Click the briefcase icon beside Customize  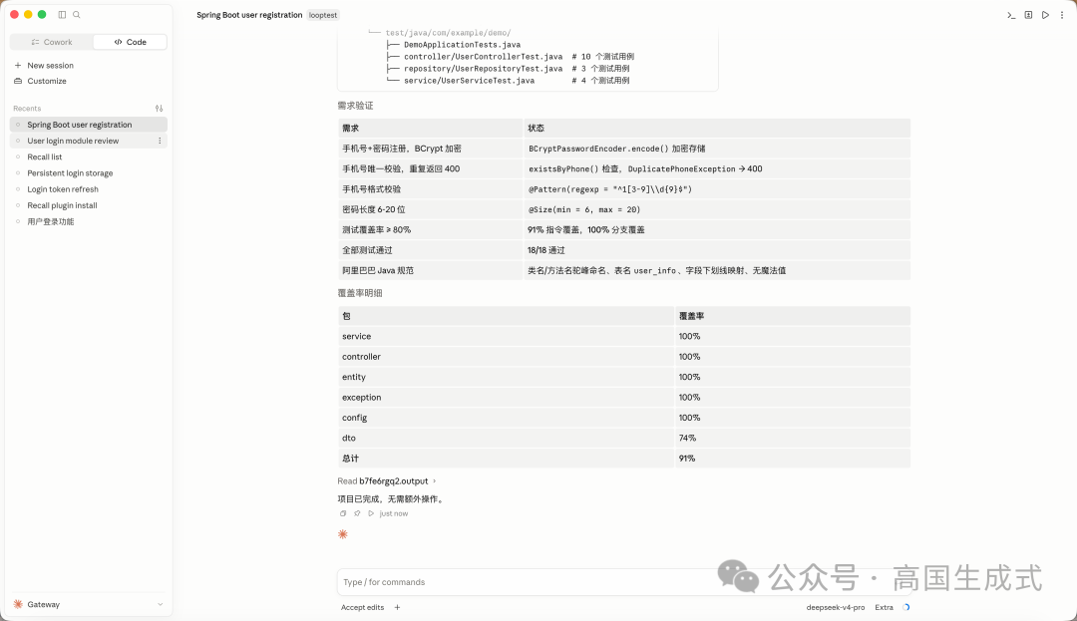pyautogui.click(x=18, y=81)
